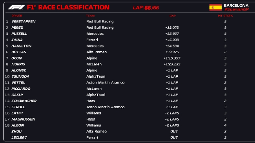The height and width of the screenshot is (143, 255).
Task: Click the PIT STOPS column header
Action: tap(225, 16)
